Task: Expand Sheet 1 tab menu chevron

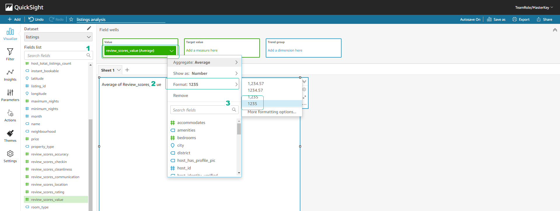Action: 119,70
